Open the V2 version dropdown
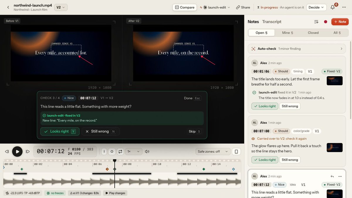 click(61, 7)
